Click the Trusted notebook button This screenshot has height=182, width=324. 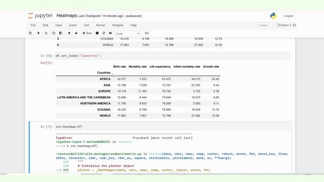tap(263, 25)
